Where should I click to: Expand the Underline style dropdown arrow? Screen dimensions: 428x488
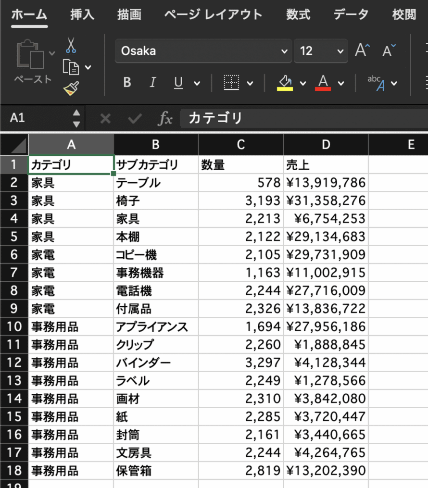tap(197, 83)
